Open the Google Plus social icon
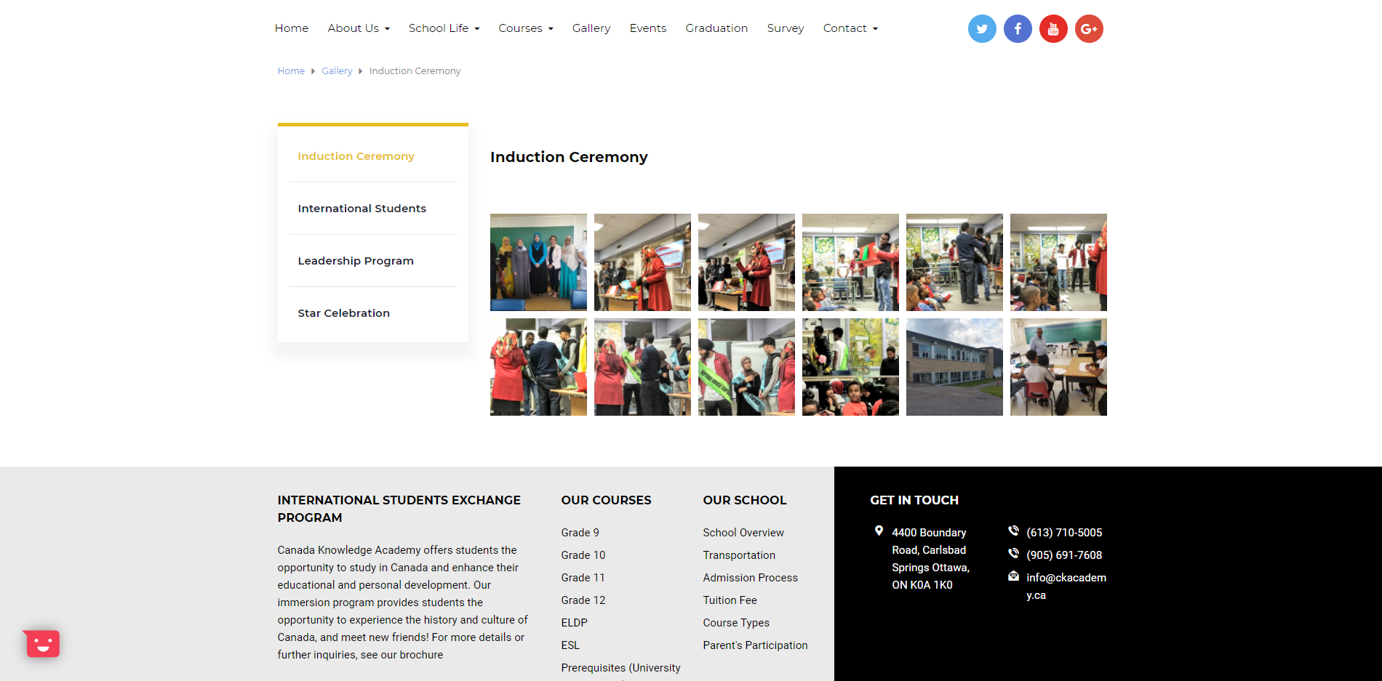This screenshot has width=1382, height=681. (x=1089, y=29)
